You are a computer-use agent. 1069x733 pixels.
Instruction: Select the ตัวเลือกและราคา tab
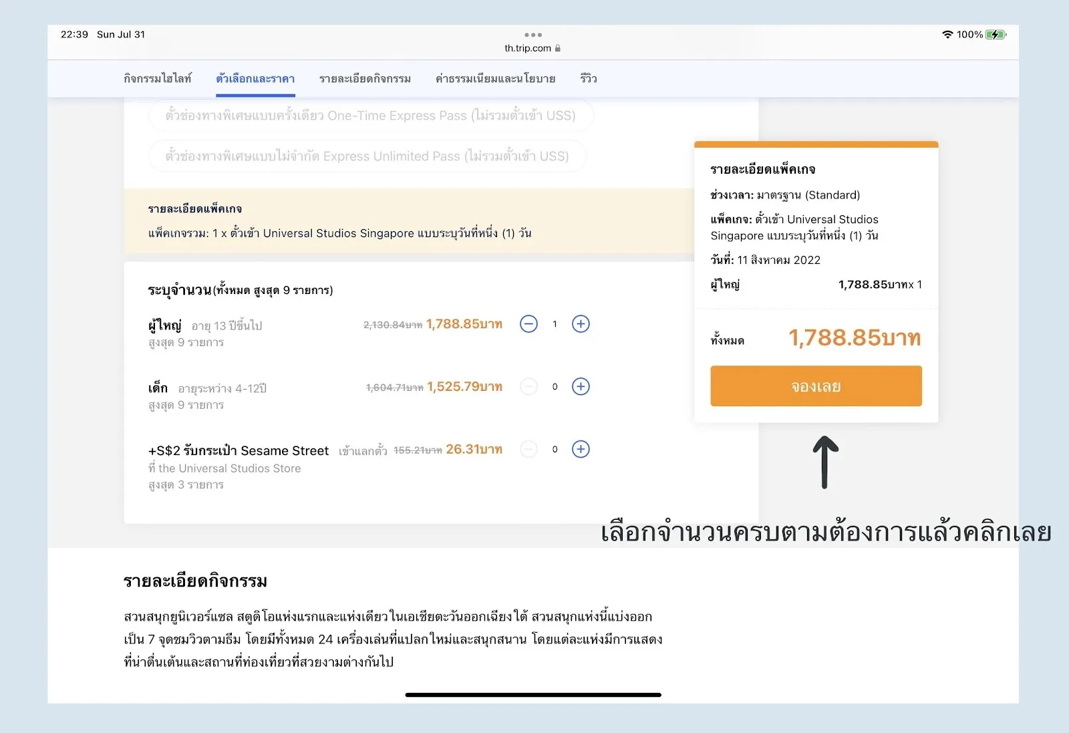(255, 78)
